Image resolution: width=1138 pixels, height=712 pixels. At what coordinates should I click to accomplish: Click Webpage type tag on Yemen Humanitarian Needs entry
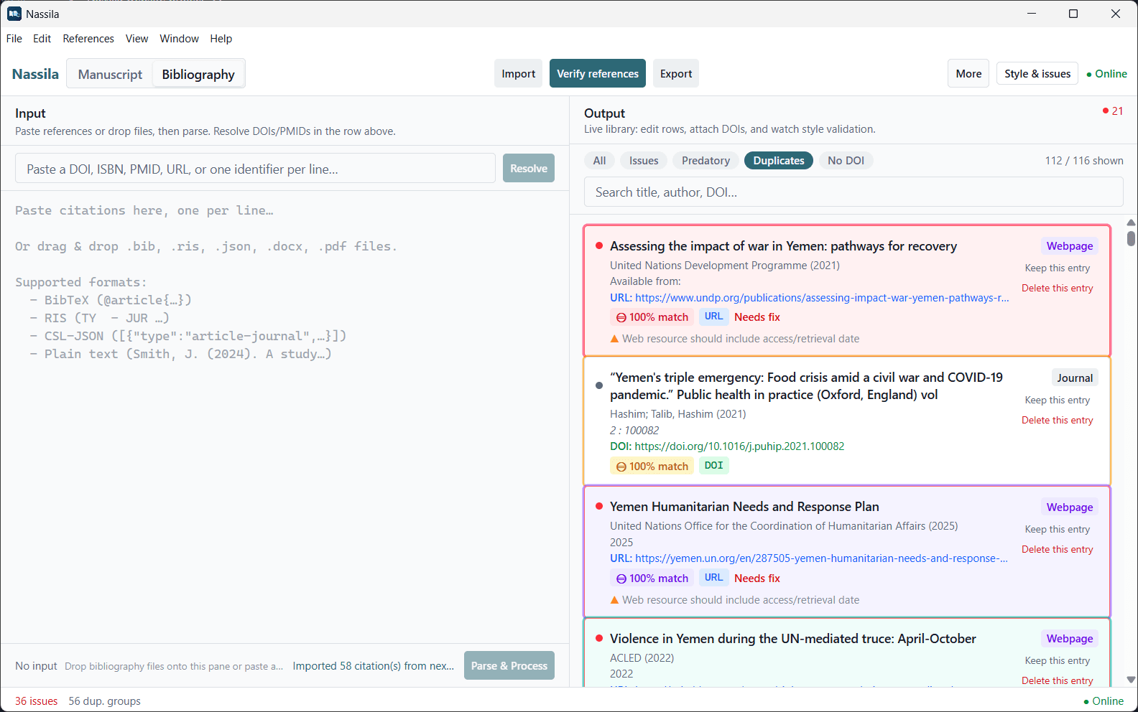[x=1070, y=507]
